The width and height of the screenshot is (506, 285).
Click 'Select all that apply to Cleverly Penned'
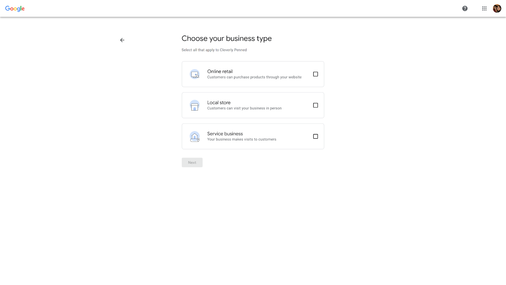(x=214, y=50)
